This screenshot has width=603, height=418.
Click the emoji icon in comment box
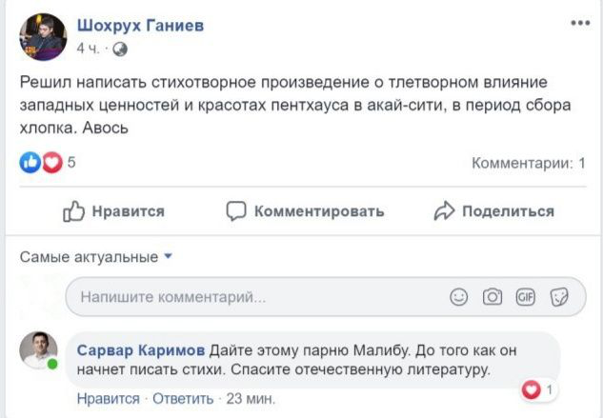click(459, 297)
